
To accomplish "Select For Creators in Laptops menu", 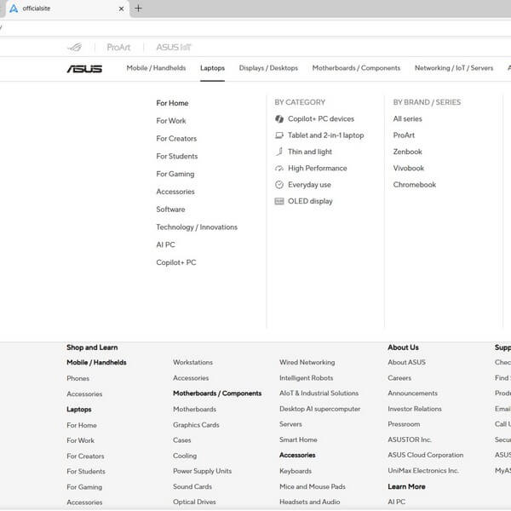I will click(x=176, y=139).
